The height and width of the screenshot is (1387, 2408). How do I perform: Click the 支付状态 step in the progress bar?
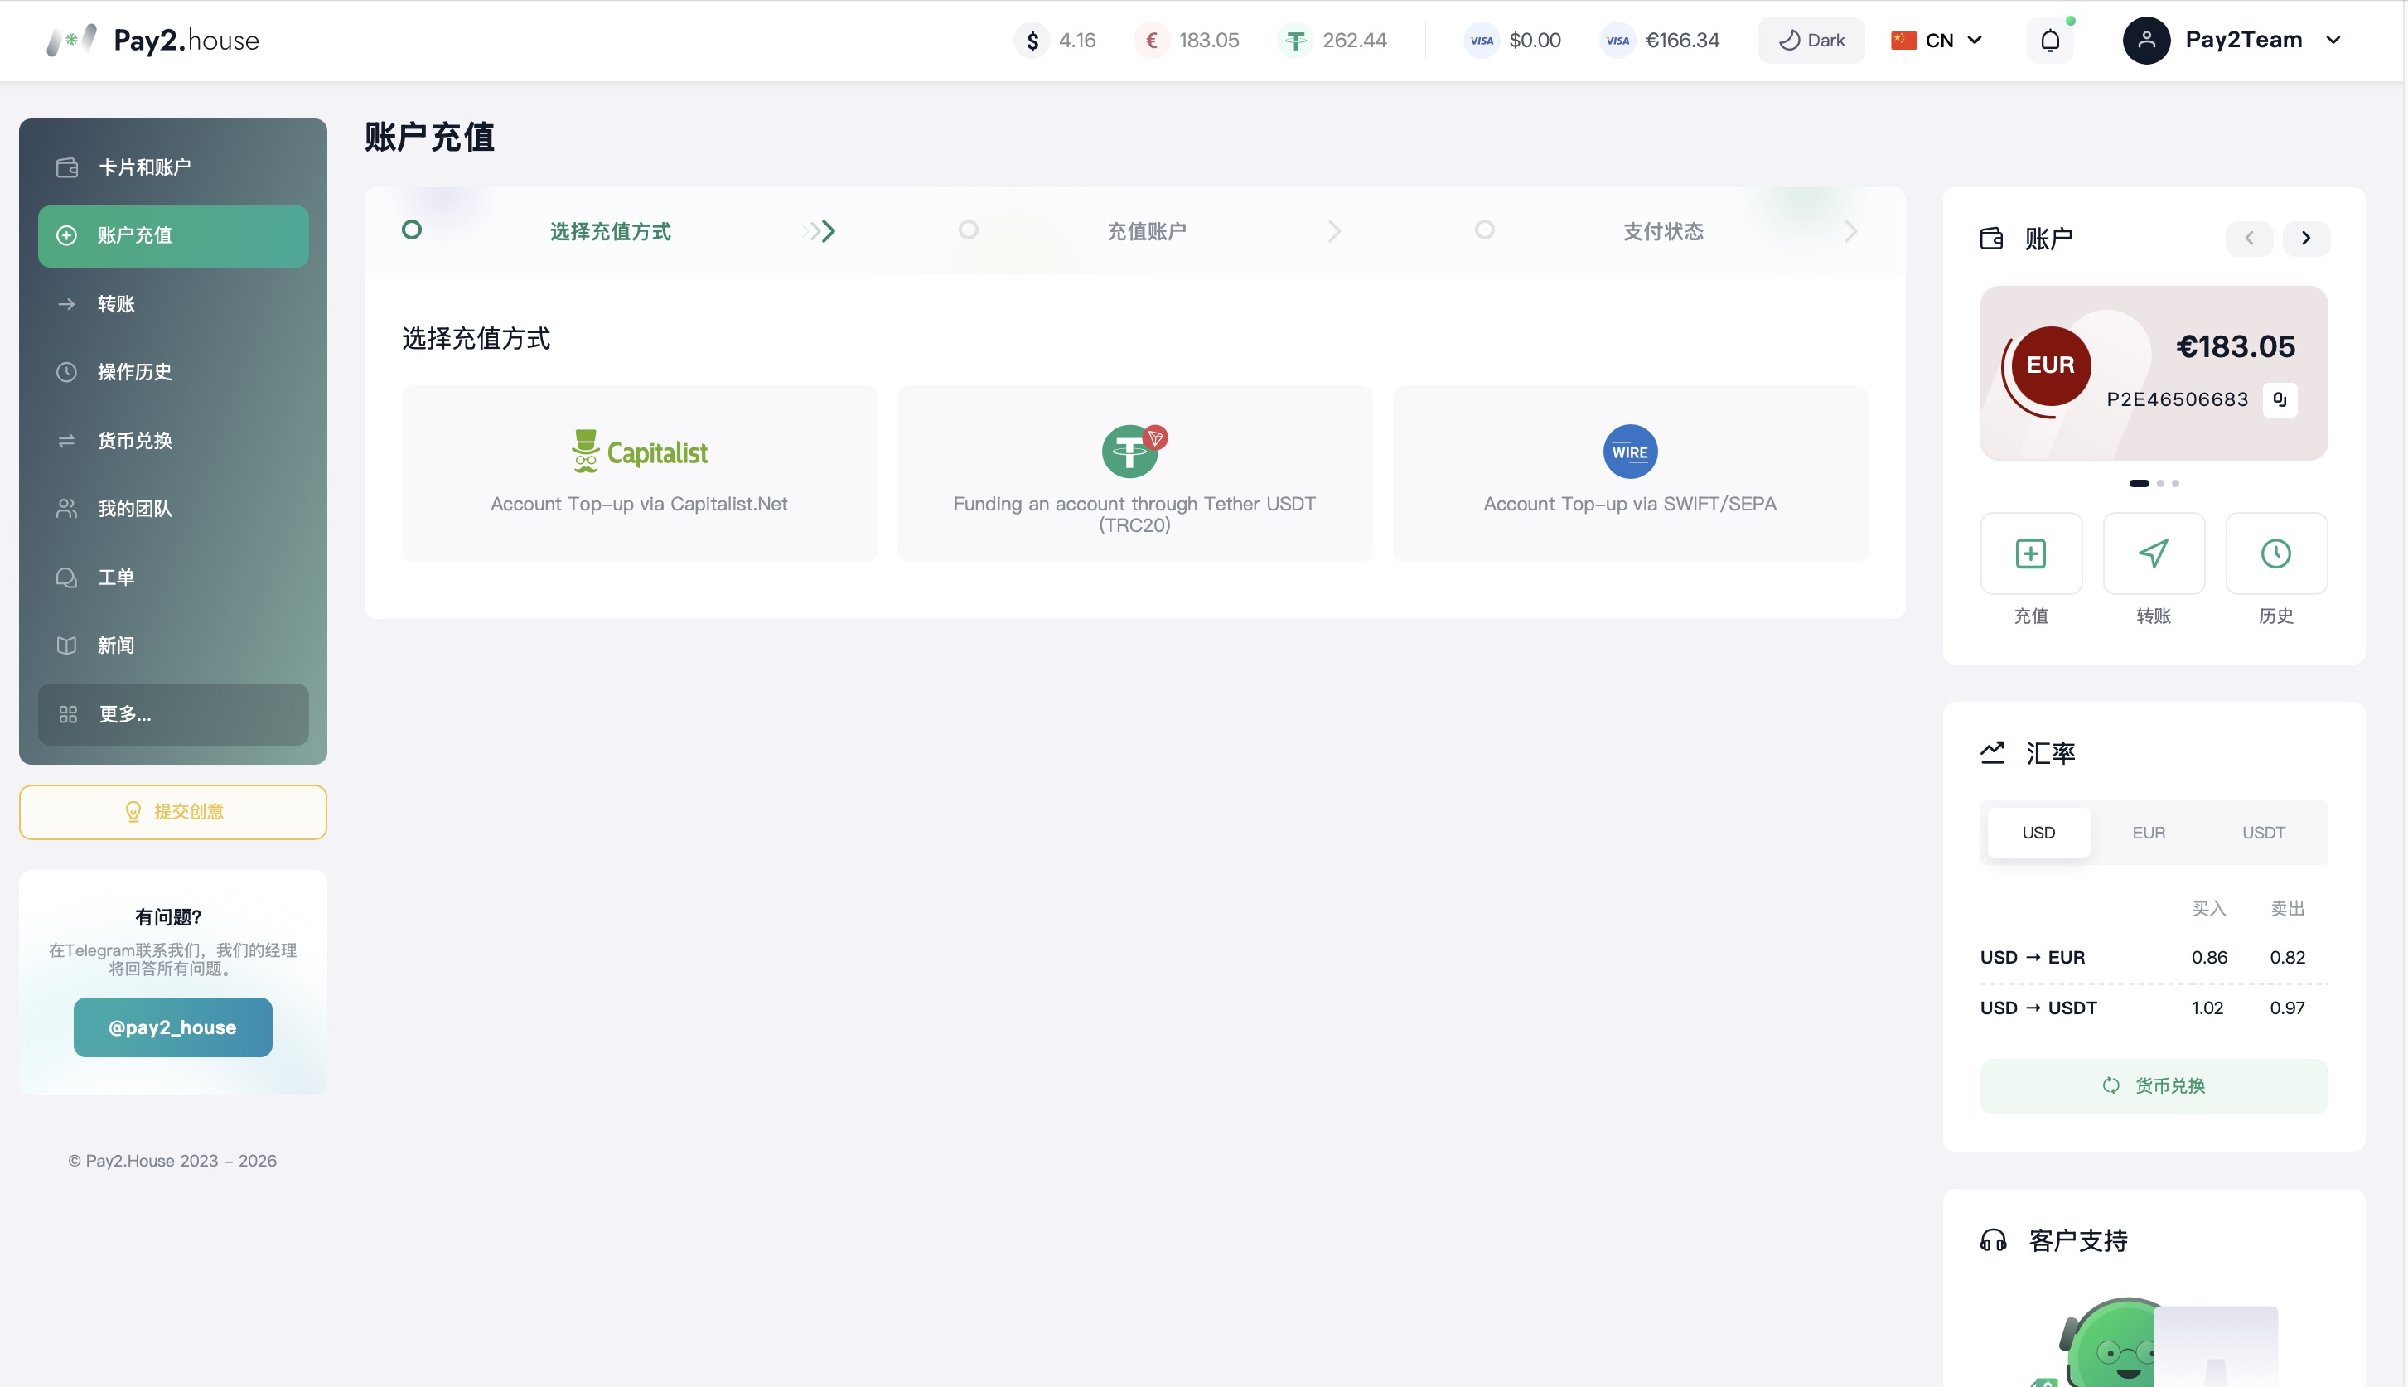tap(1663, 231)
